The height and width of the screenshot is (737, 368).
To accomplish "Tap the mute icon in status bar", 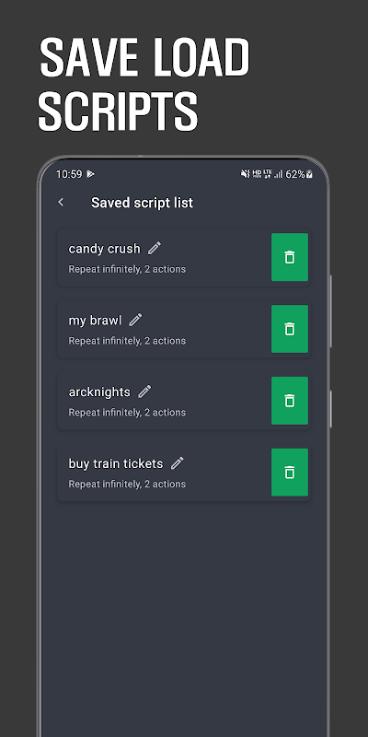I will click(x=245, y=174).
